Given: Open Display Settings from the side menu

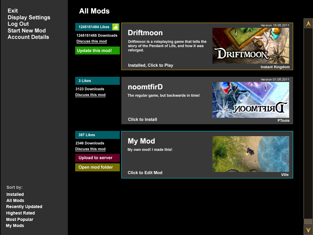Looking at the screenshot, I should (29, 17).
